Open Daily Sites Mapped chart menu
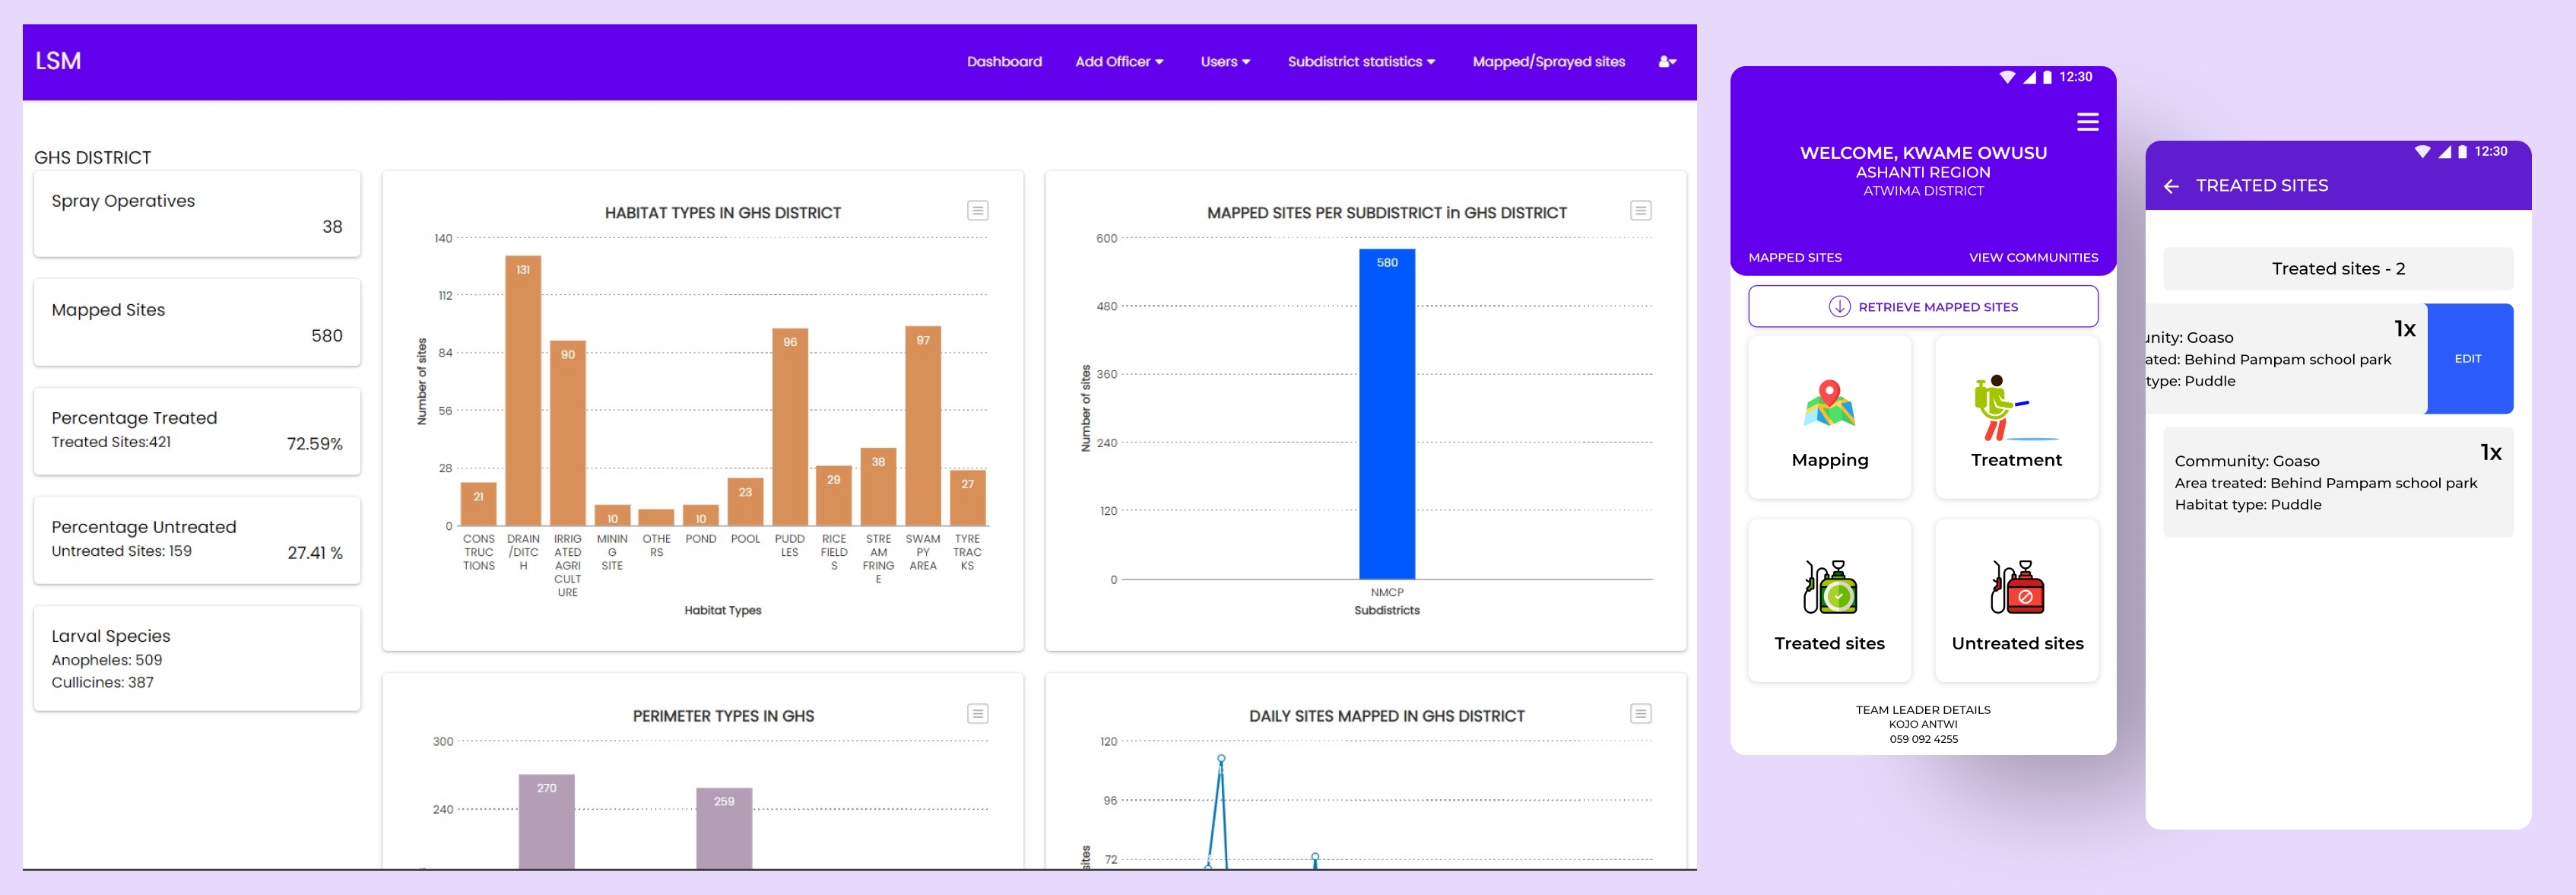 pos(1640,714)
